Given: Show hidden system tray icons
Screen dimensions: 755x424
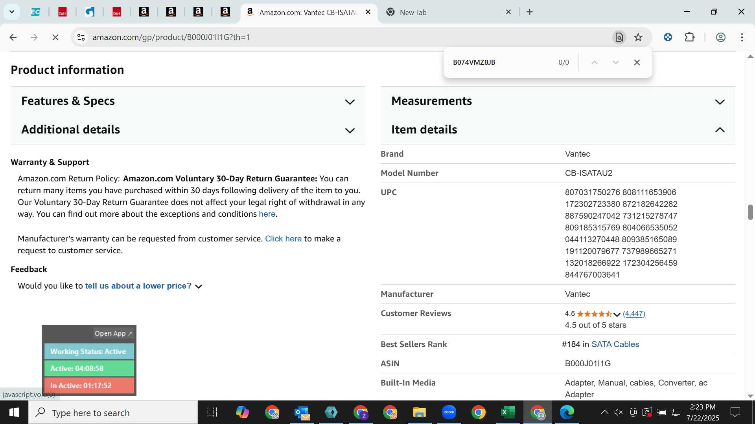Looking at the screenshot, I should tap(605, 413).
